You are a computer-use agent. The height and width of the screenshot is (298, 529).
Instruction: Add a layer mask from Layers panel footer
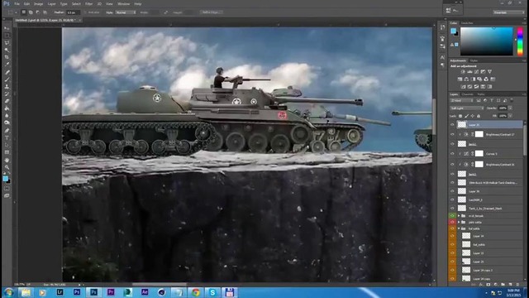coord(488,285)
